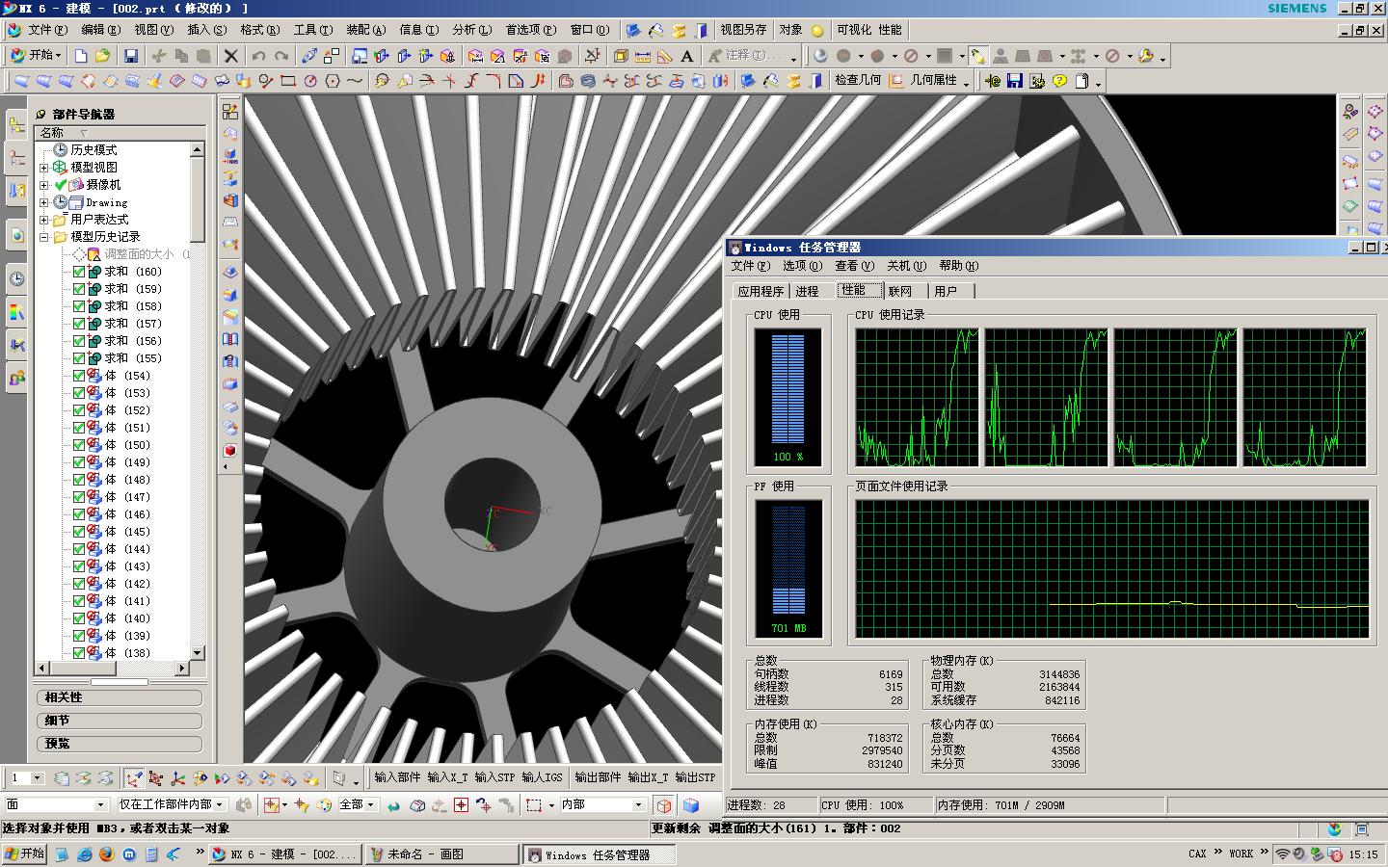Uncheck the 求和 (157) feature checkbox
This screenshot has height=867, width=1388.
tap(79, 324)
